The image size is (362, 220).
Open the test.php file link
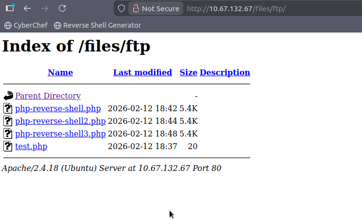click(x=31, y=146)
